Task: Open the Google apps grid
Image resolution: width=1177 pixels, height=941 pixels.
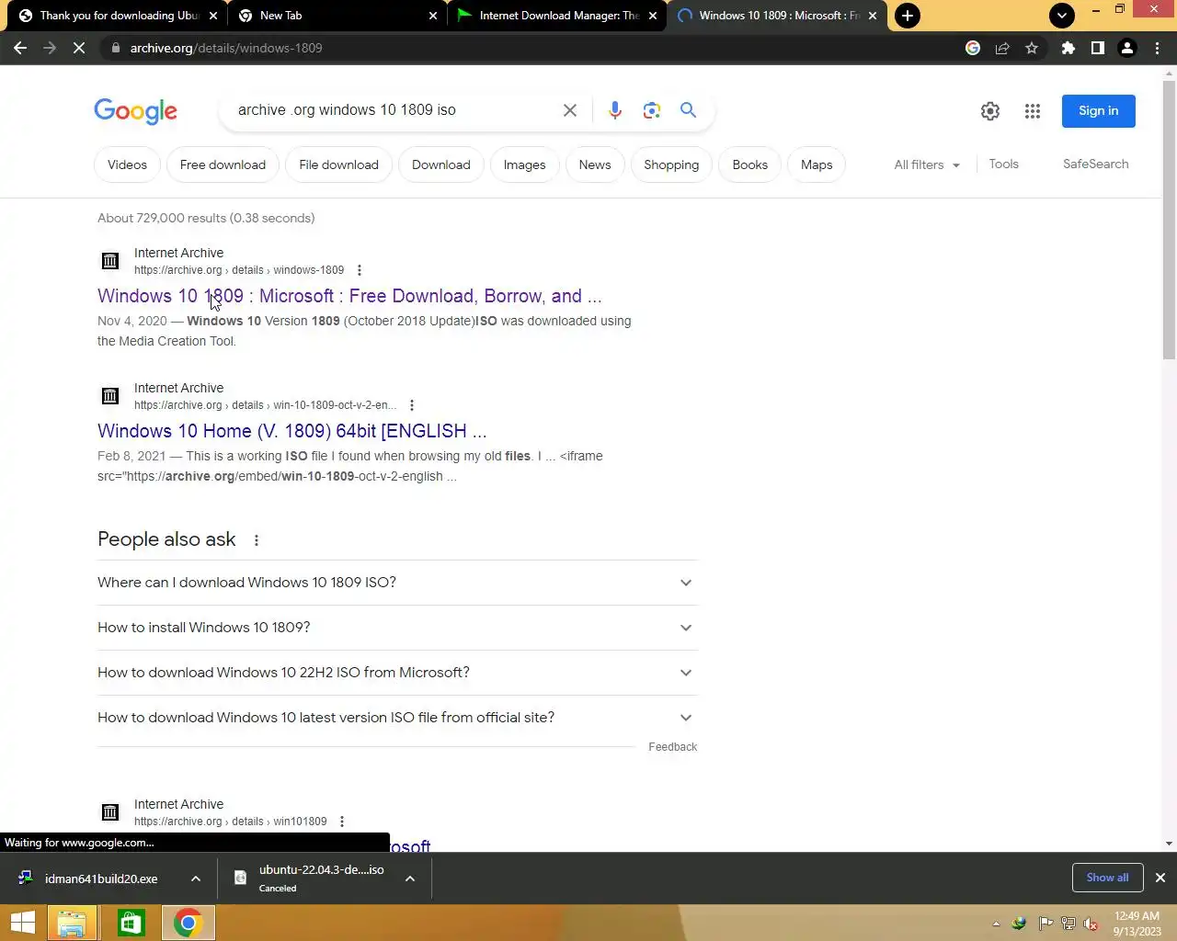Action: click(1033, 111)
